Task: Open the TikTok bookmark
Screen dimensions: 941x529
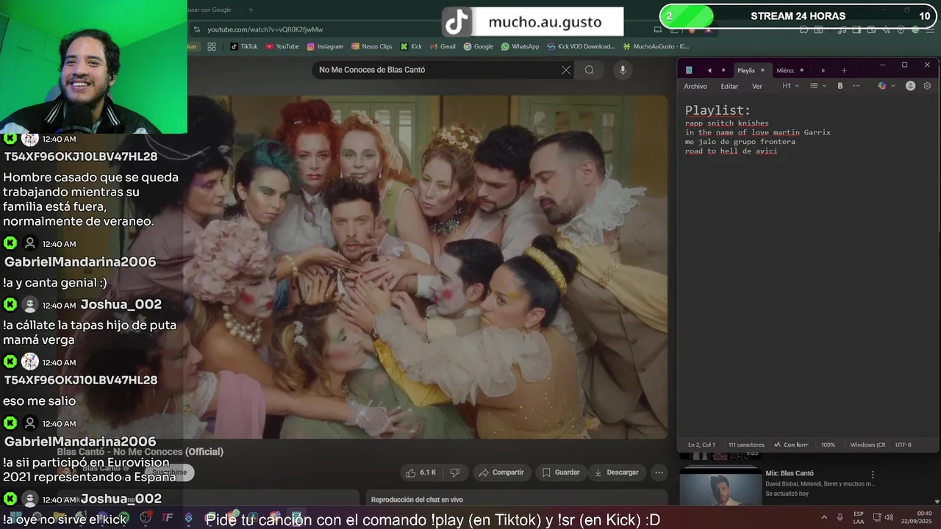Action: [244, 46]
